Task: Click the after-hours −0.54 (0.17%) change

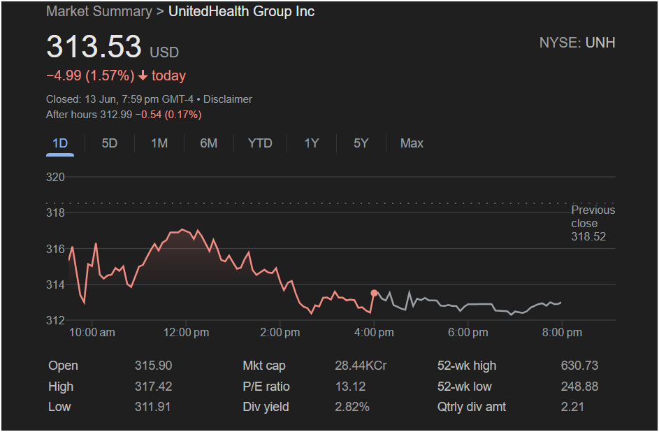Action: tap(168, 115)
